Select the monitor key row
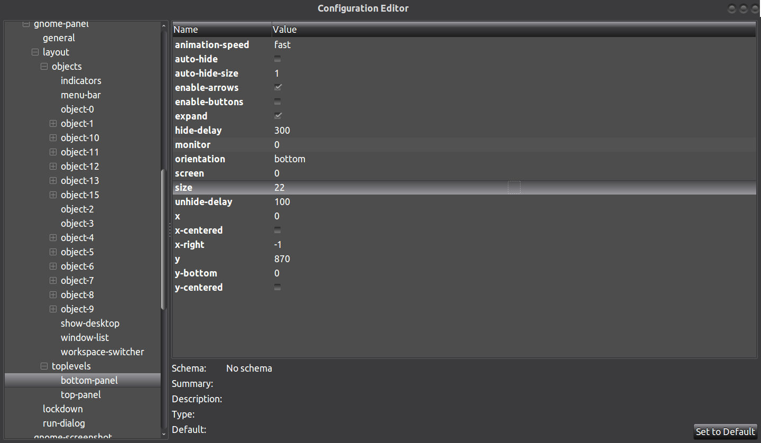 [465, 145]
